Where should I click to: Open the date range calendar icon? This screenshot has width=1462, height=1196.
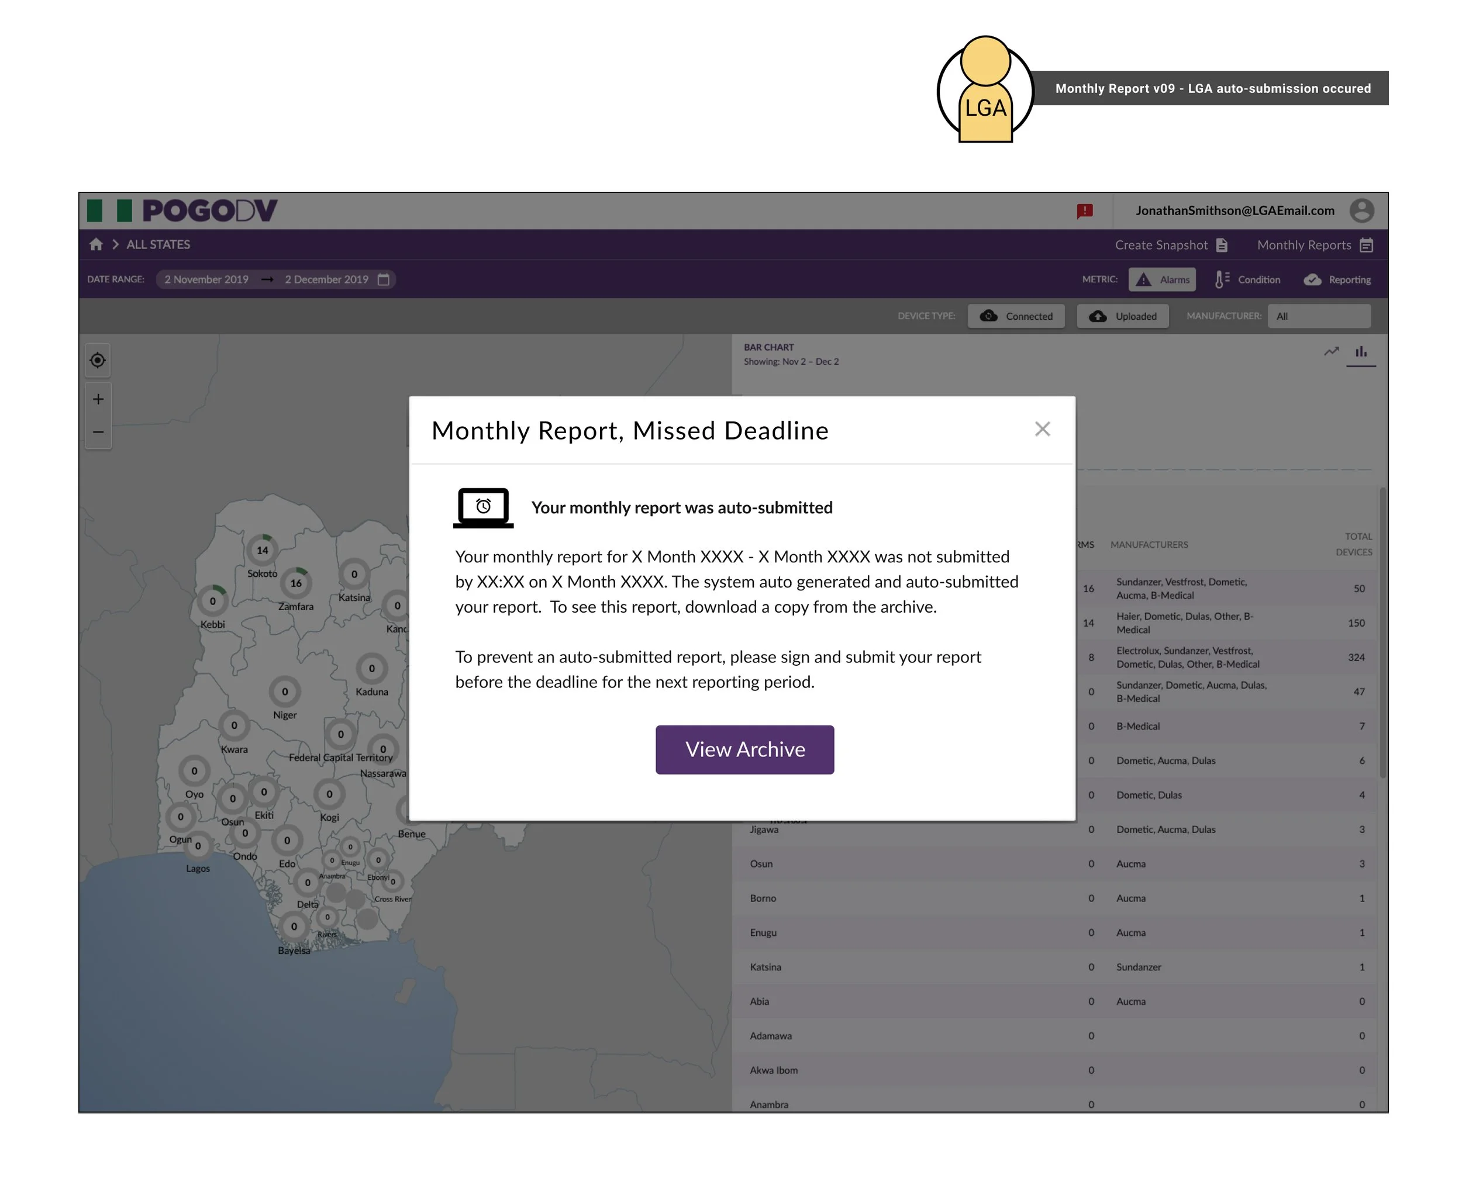click(x=383, y=279)
